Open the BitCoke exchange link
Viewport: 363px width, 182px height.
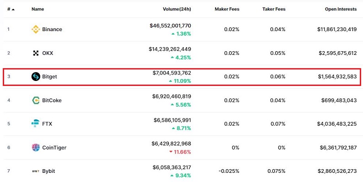coord(52,100)
